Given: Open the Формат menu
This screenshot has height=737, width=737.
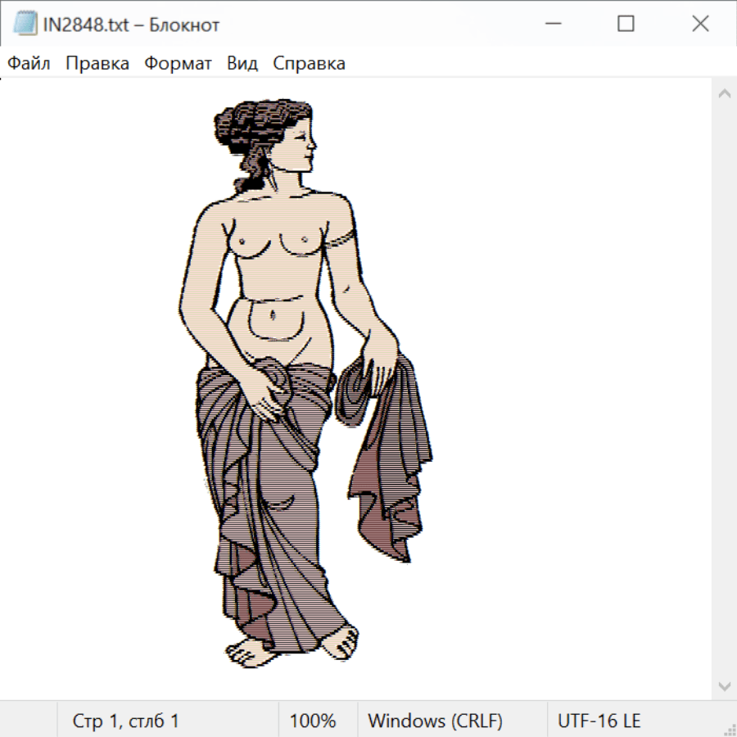Looking at the screenshot, I should (x=178, y=64).
